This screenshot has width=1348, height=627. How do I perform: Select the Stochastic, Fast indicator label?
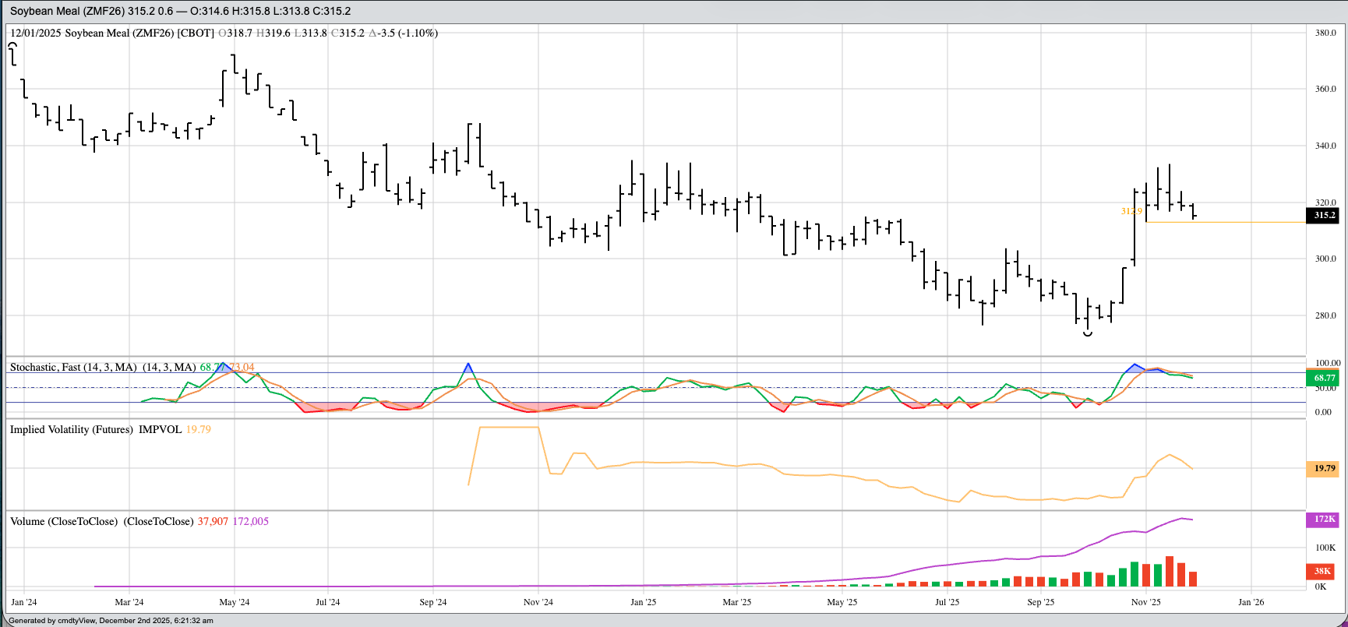[x=73, y=367]
